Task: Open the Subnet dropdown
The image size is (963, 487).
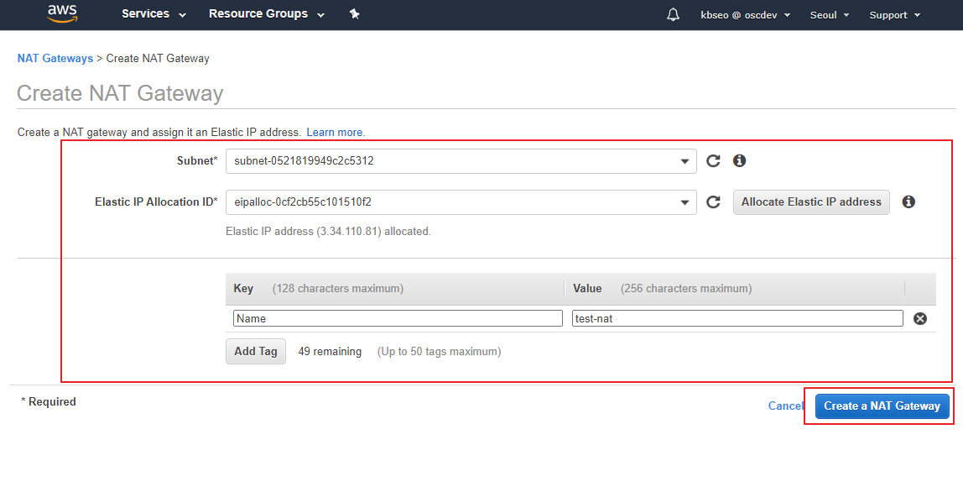Action: 461,161
